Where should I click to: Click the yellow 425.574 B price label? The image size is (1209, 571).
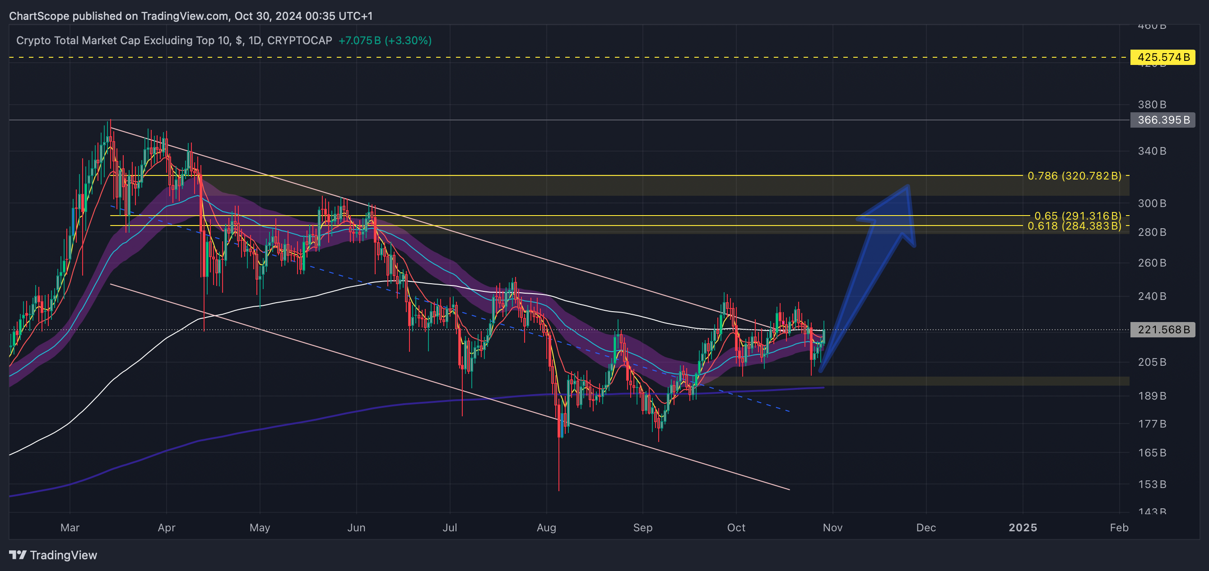1162,57
